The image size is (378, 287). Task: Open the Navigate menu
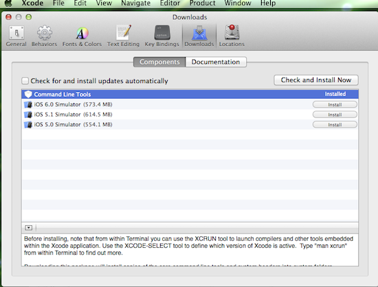[x=135, y=3]
